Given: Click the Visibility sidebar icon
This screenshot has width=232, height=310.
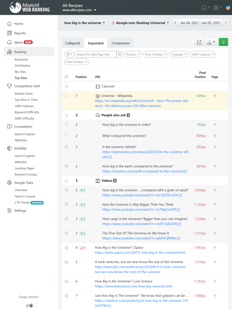Looking at the screenshot, I should coord(9,148).
